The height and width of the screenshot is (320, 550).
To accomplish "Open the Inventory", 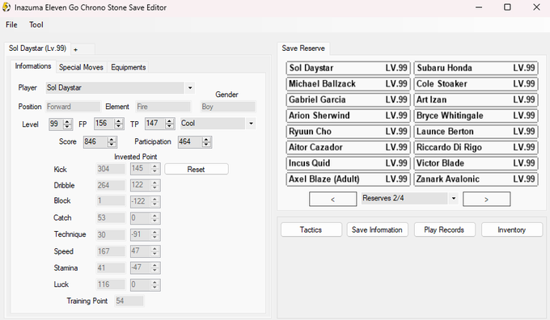I will 512,230.
